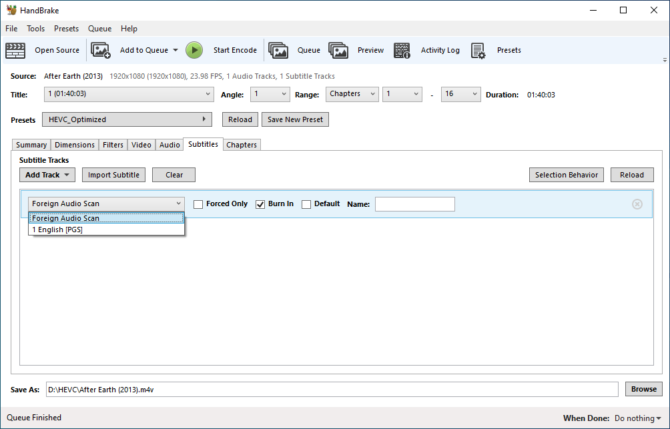Switch to the Filters tab
The height and width of the screenshot is (429, 670).
[x=113, y=145]
